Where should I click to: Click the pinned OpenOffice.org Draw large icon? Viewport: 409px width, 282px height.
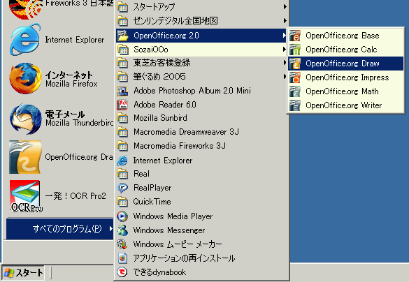click(25, 157)
